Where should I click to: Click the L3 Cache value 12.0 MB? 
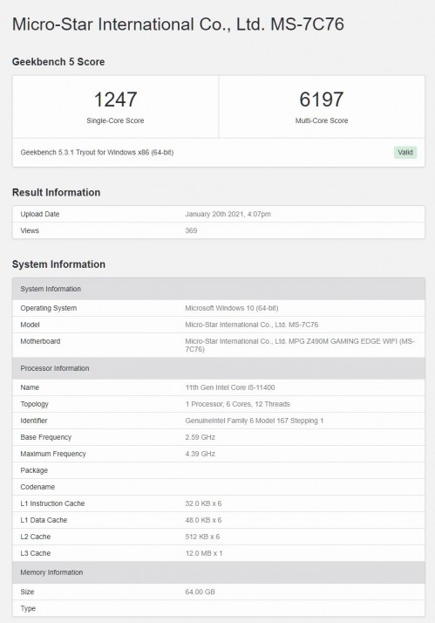coord(204,553)
